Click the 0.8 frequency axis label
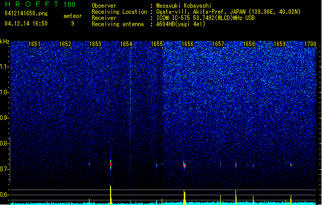The width and height of the screenshot is (322, 205). coord(4,143)
